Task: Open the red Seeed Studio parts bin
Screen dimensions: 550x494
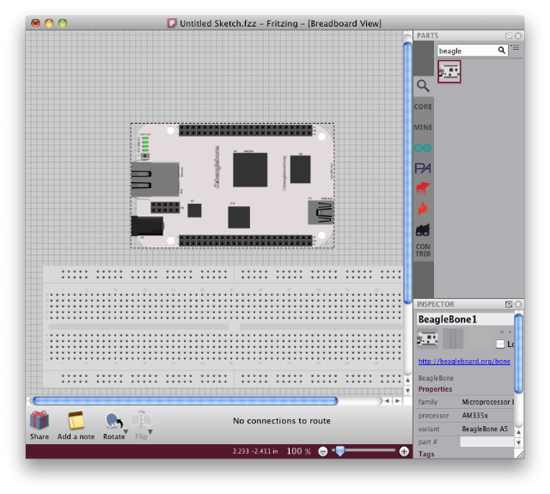Action: (423, 189)
